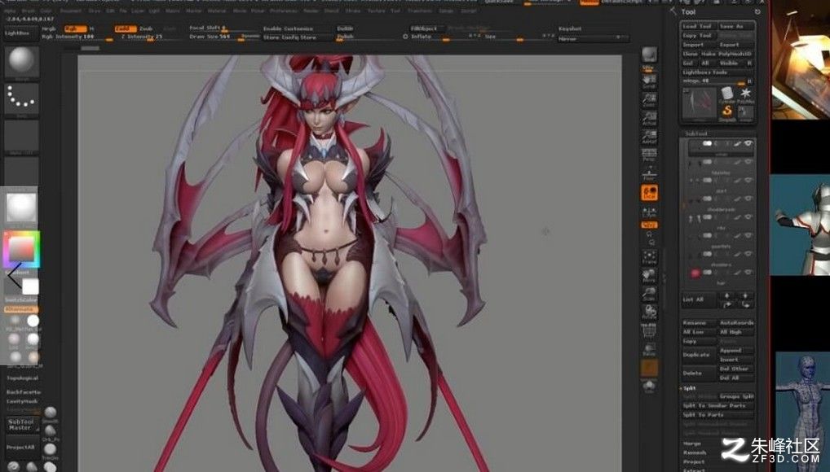
Task: Toggle visibility eye of shoulderpads subtool
Action: pos(748,199)
